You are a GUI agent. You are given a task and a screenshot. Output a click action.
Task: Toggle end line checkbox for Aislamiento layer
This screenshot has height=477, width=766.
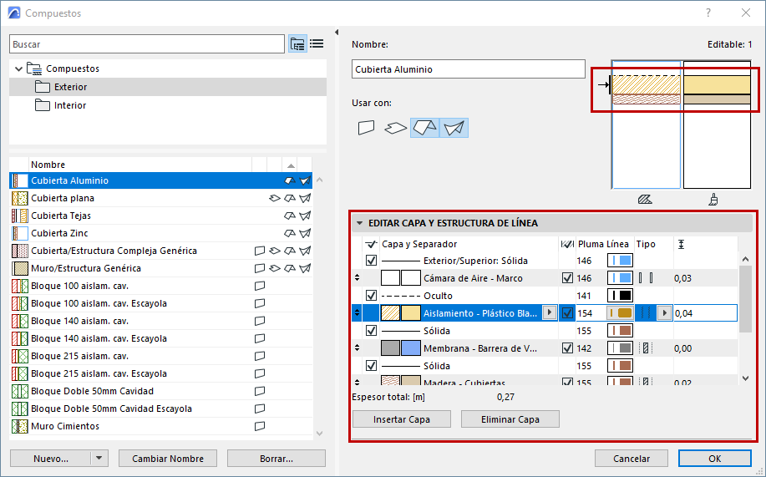point(567,313)
